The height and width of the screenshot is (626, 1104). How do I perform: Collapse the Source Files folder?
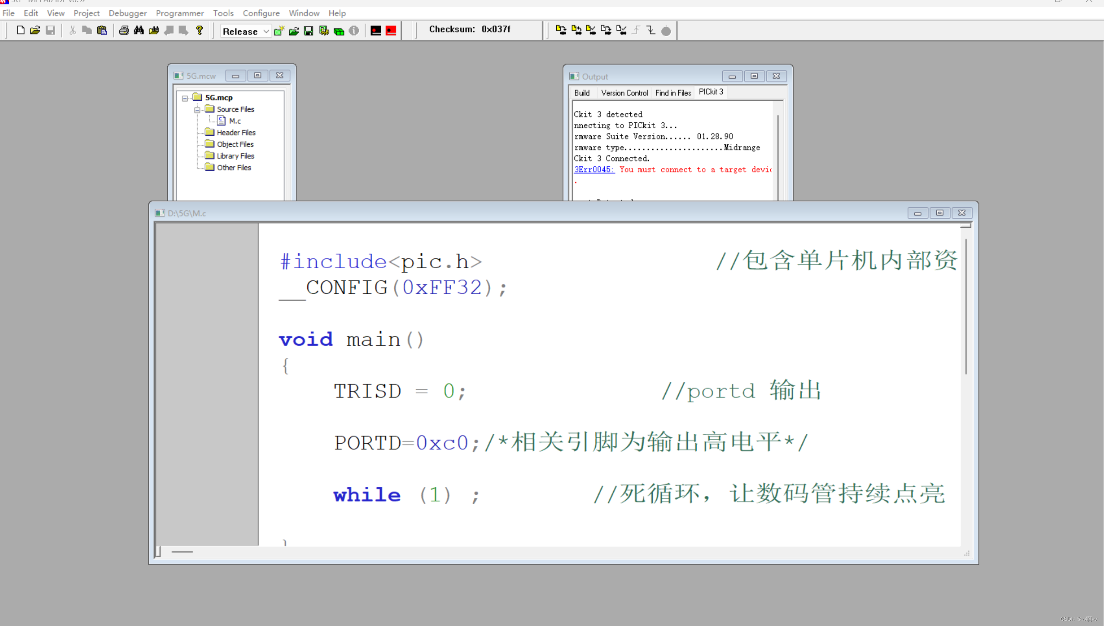pos(197,110)
